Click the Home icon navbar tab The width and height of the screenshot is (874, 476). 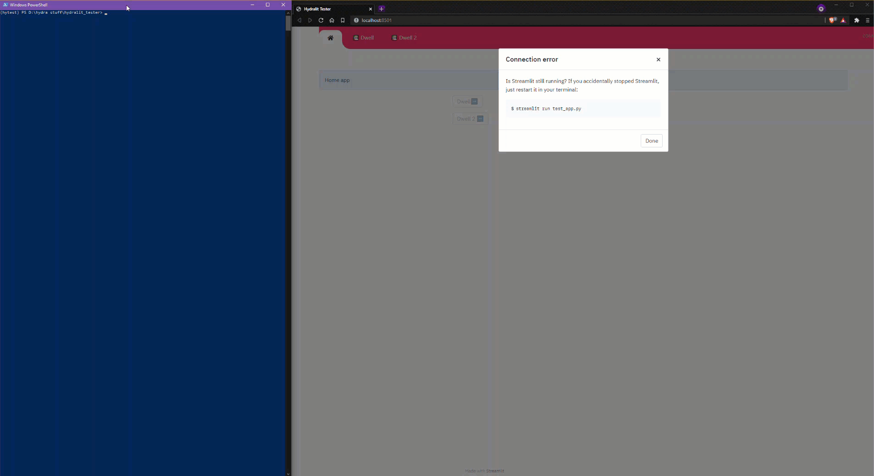pyautogui.click(x=331, y=38)
